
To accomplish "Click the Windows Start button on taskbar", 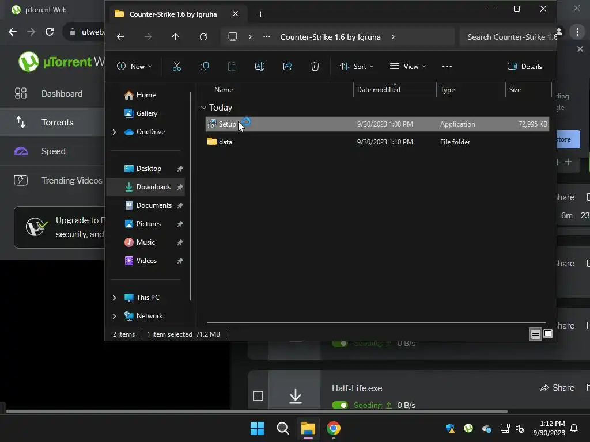I will click(258, 428).
